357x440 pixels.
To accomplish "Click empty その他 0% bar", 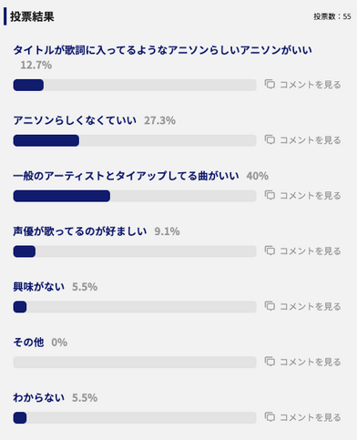I will point(135,363).
